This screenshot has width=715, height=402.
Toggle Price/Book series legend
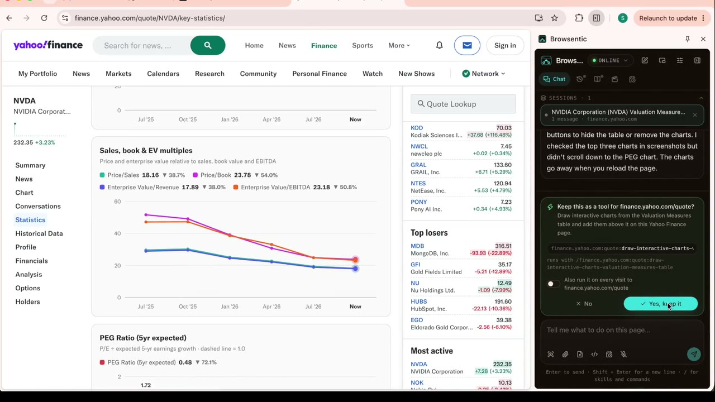(x=235, y=175)
